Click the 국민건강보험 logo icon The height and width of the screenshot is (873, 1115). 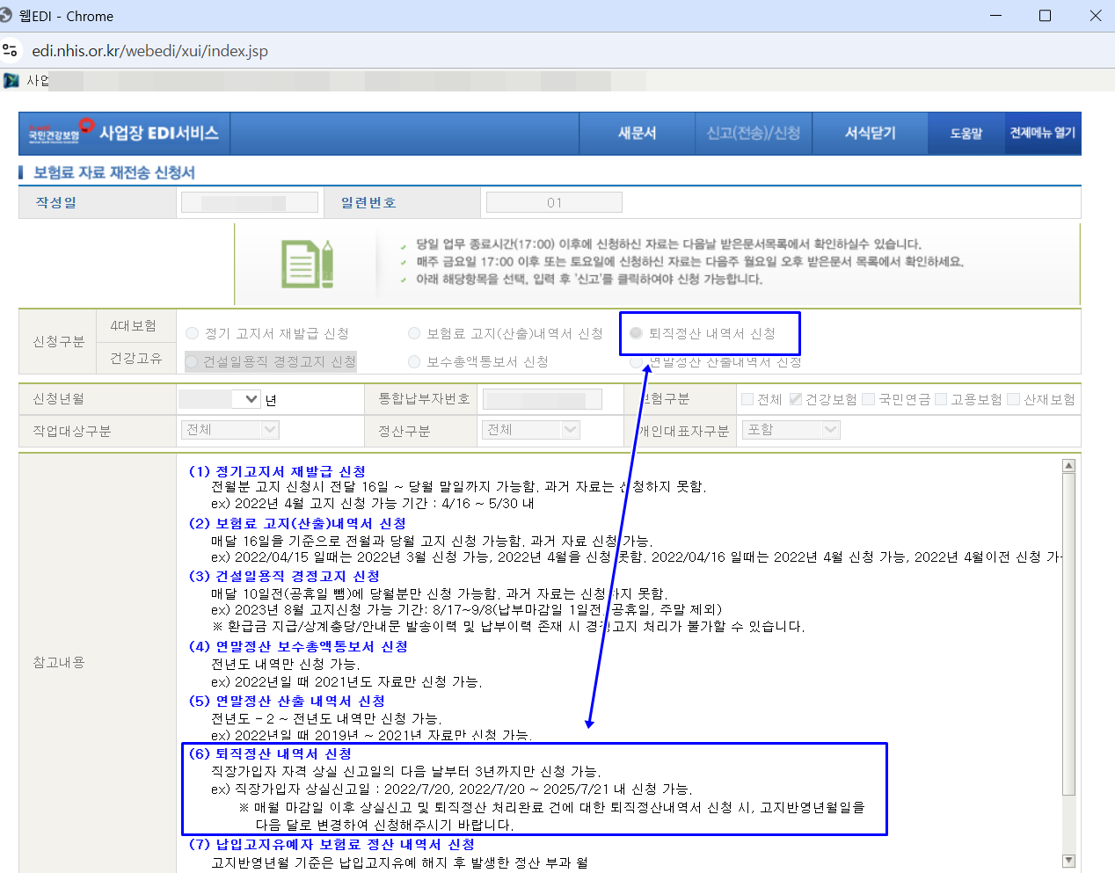point(60,131)
